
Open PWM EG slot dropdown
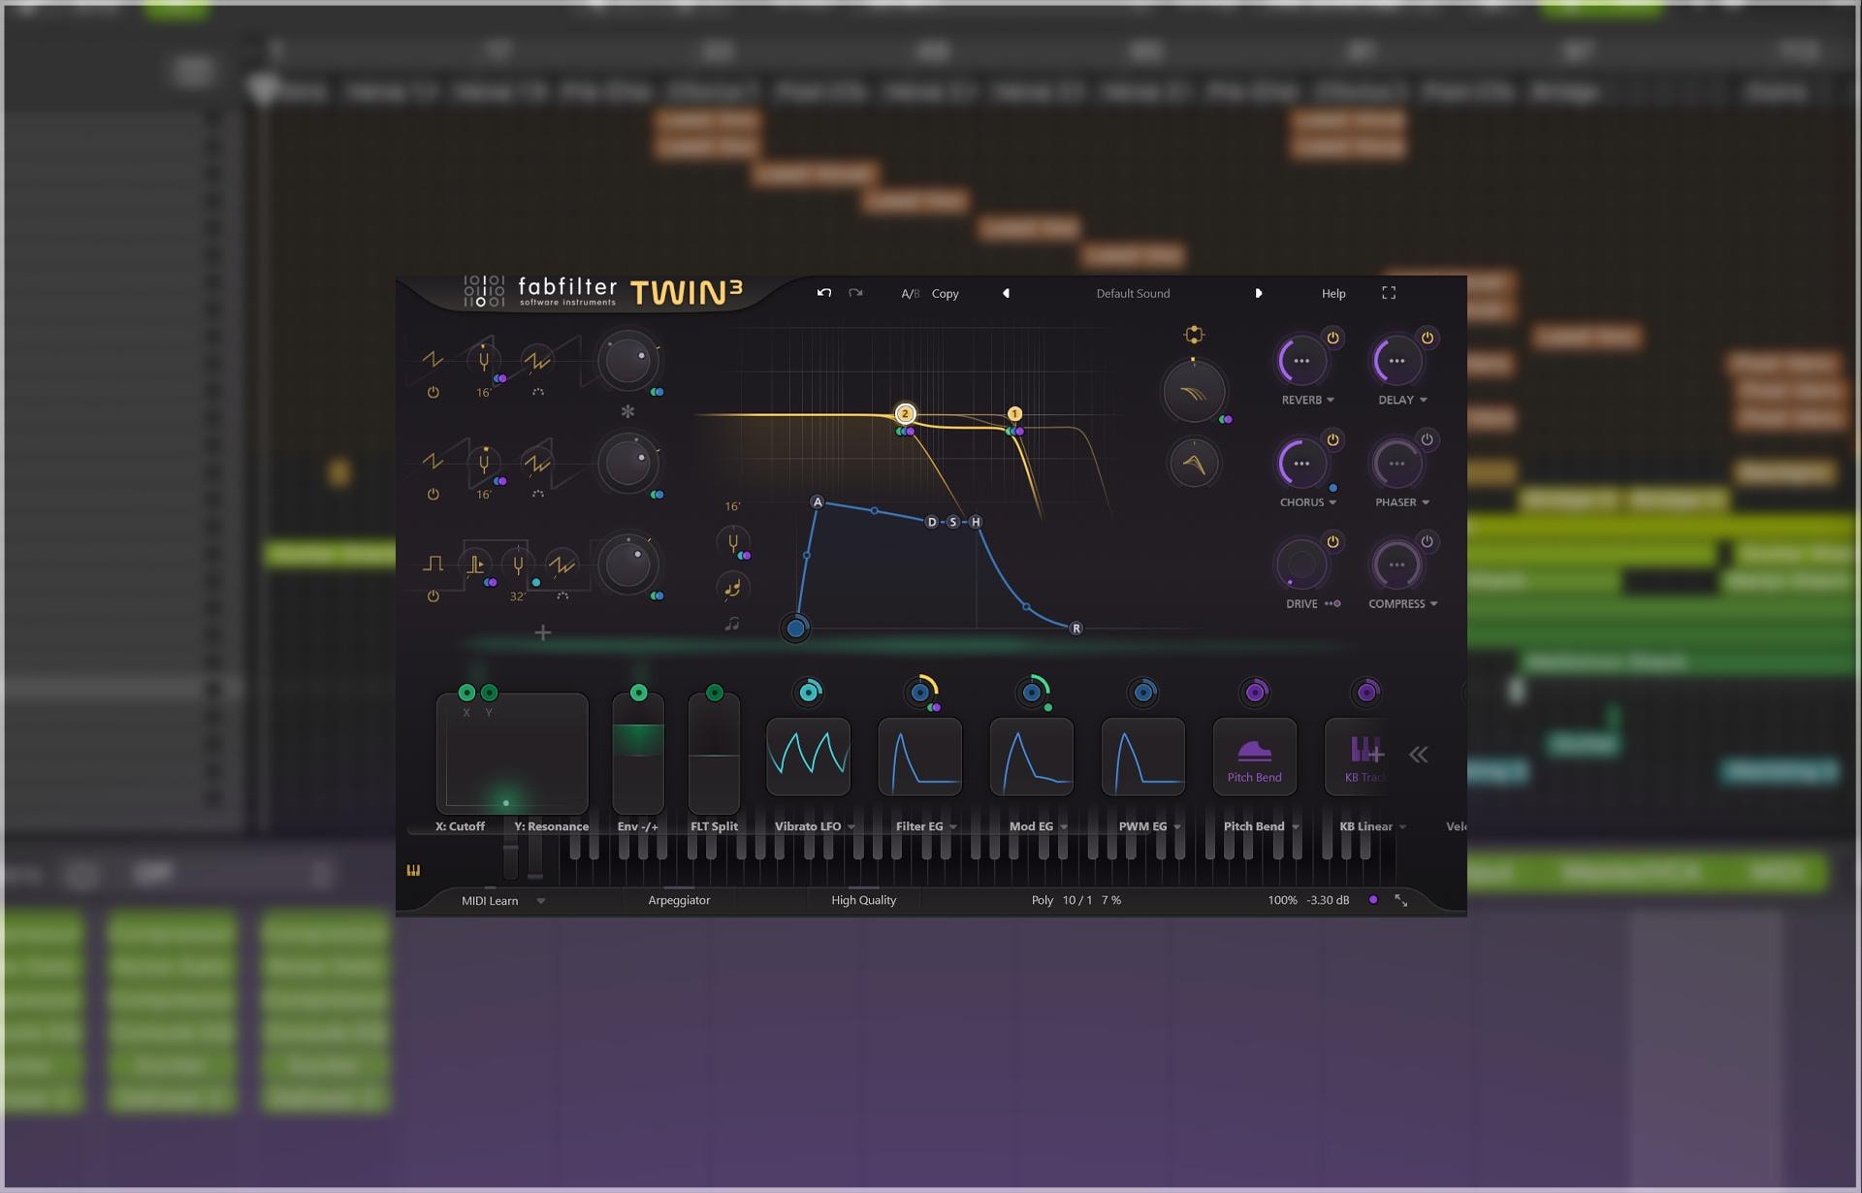tap(1177, 827)
